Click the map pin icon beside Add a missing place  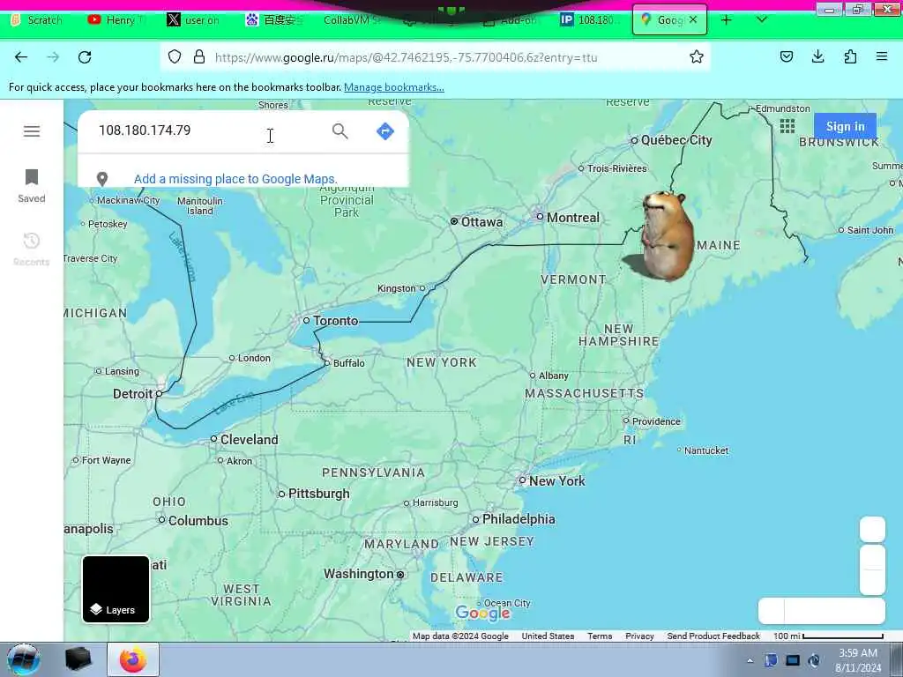pos(102,179)
